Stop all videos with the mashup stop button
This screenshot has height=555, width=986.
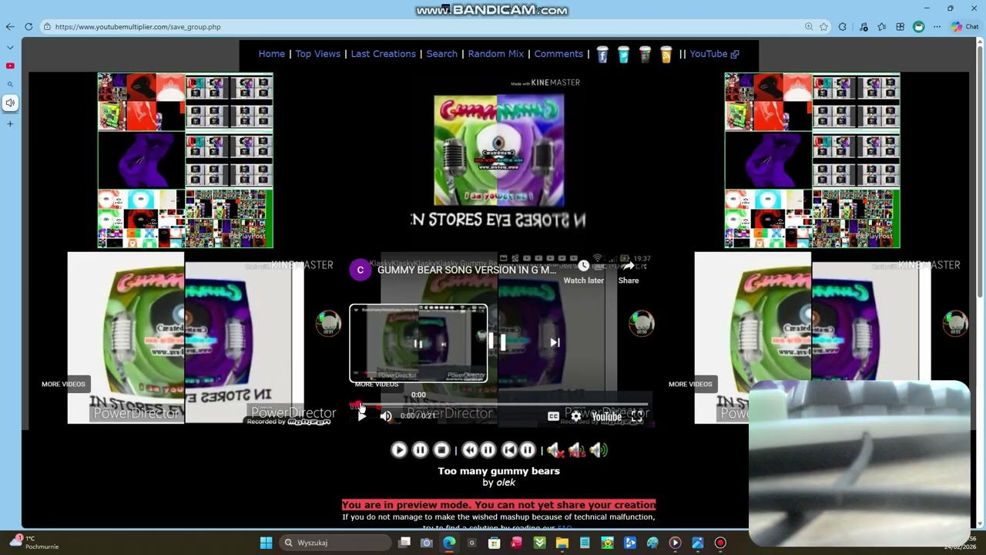click(441, 450)
